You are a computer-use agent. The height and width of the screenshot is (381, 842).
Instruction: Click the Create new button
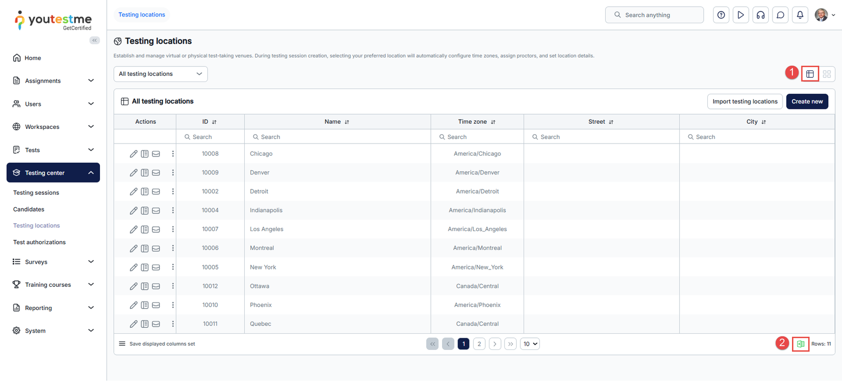click(x=807, y=102)
